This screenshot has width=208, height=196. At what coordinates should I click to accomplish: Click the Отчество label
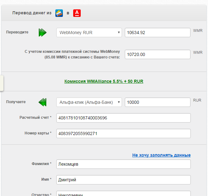coord(42,194)
